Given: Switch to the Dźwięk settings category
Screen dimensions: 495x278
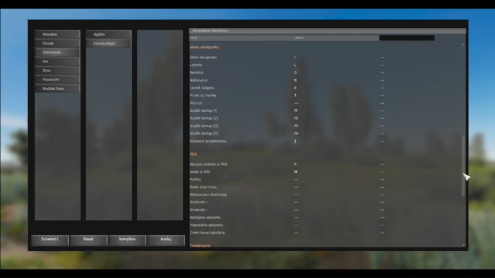Looking at the screenshot, I should 58,44.
